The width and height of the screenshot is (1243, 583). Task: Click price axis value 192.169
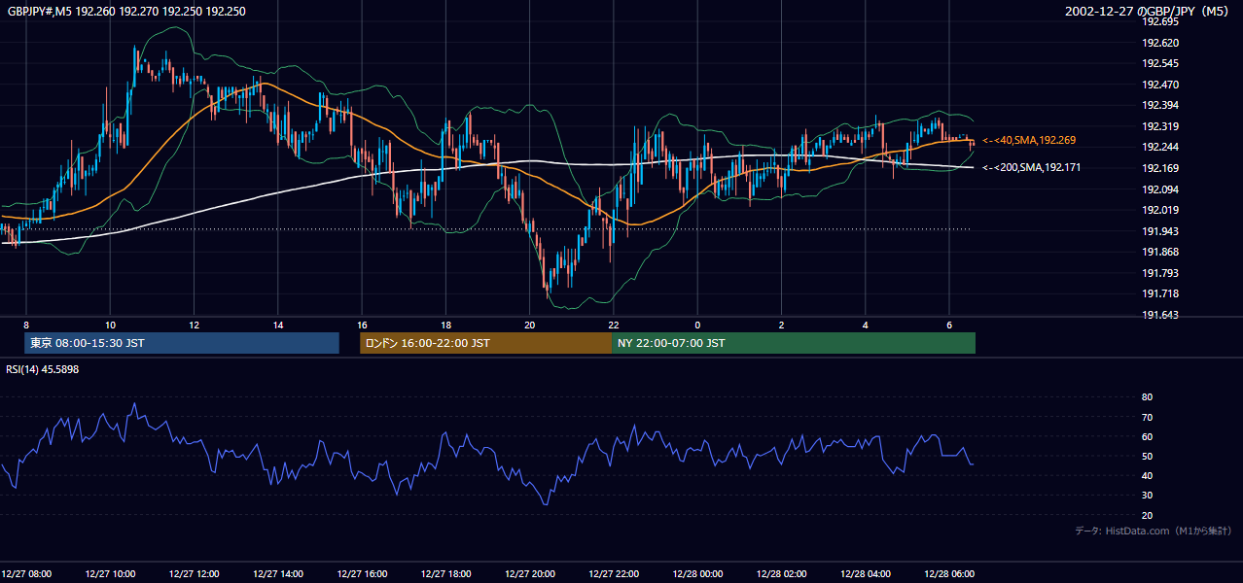(x=1160, y=168)
